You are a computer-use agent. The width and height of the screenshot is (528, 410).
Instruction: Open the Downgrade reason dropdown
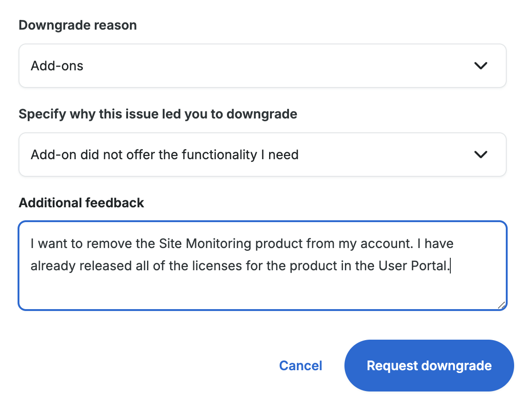[x=262, y=66]
